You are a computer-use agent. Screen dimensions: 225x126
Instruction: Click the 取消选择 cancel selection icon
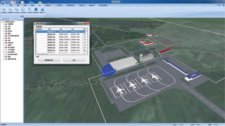coord(17,11)
